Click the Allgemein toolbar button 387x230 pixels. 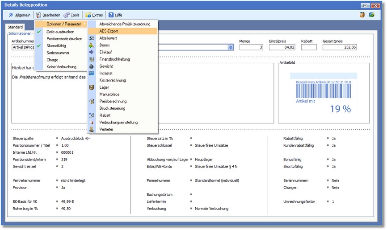click(x=19, y=15)
